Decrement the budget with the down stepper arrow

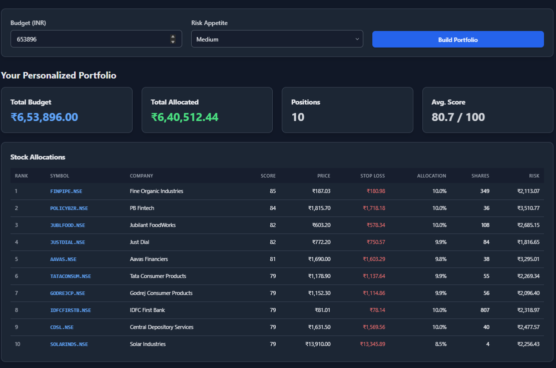point(173,41)
